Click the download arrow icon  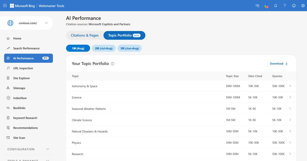tap(287, 63)
